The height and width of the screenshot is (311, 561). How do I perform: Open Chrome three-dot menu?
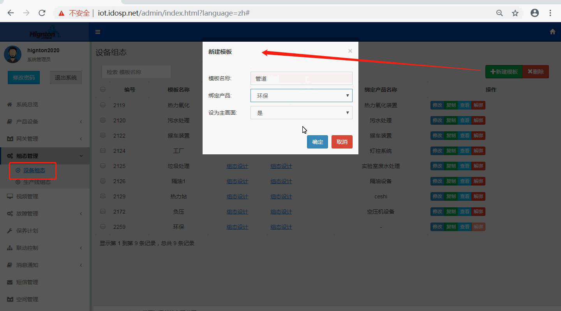(550, 13)
